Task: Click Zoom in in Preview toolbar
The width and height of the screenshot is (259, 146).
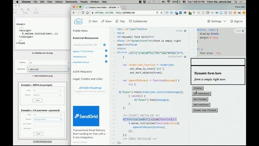Action: pos(28,10)
